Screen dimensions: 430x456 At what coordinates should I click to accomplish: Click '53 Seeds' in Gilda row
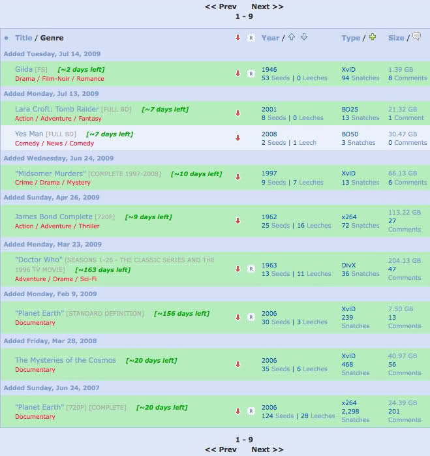point(275,78)
